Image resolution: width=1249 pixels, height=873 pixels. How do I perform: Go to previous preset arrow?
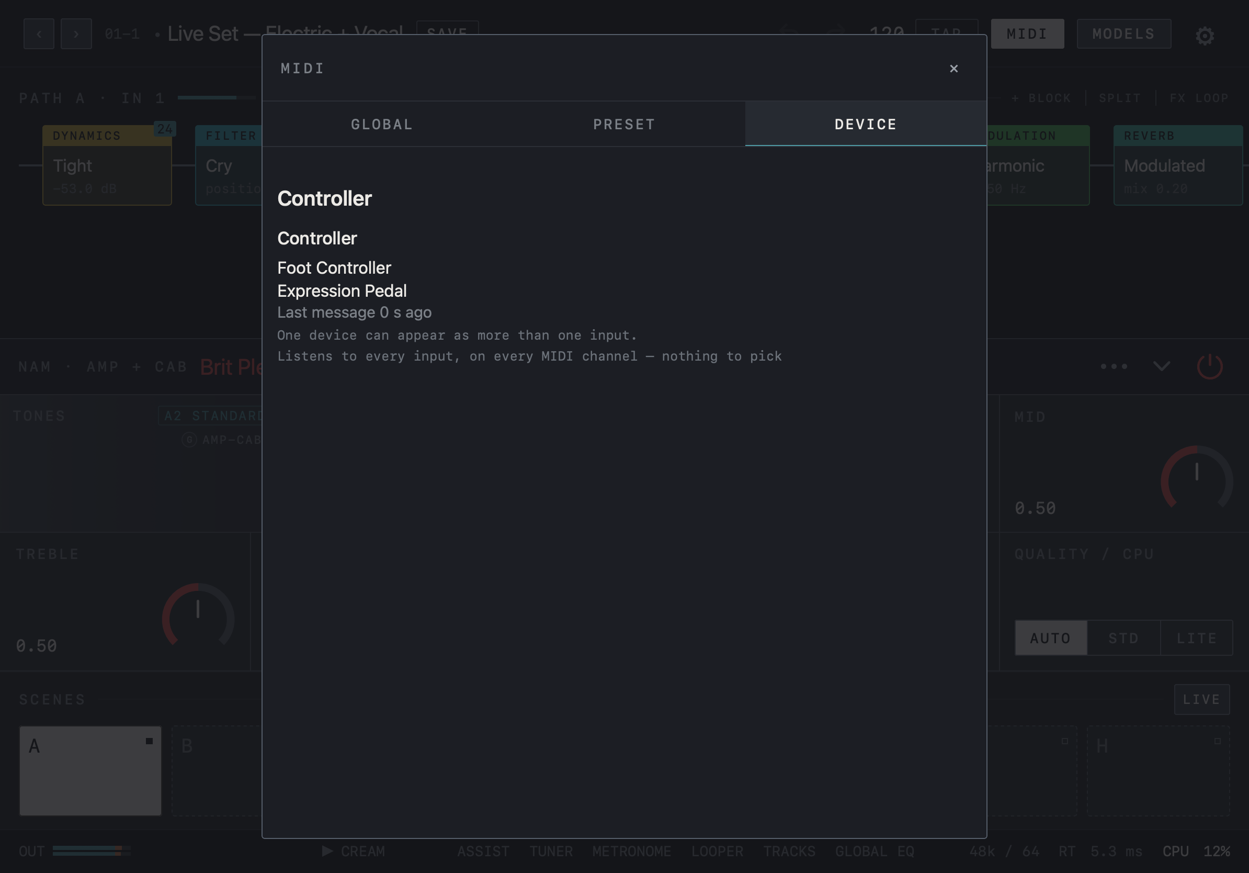click(39, 33)
